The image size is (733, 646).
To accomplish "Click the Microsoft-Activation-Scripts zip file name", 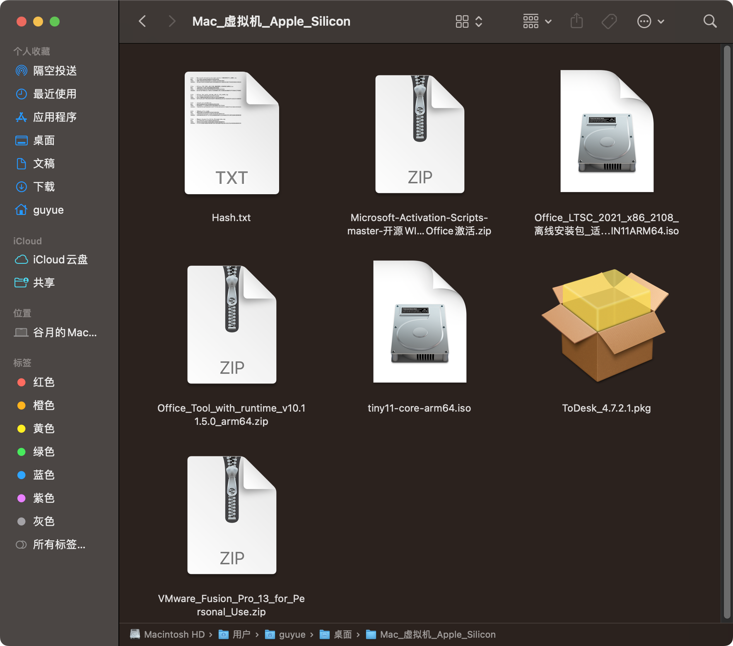I will (x=419, y=224).
